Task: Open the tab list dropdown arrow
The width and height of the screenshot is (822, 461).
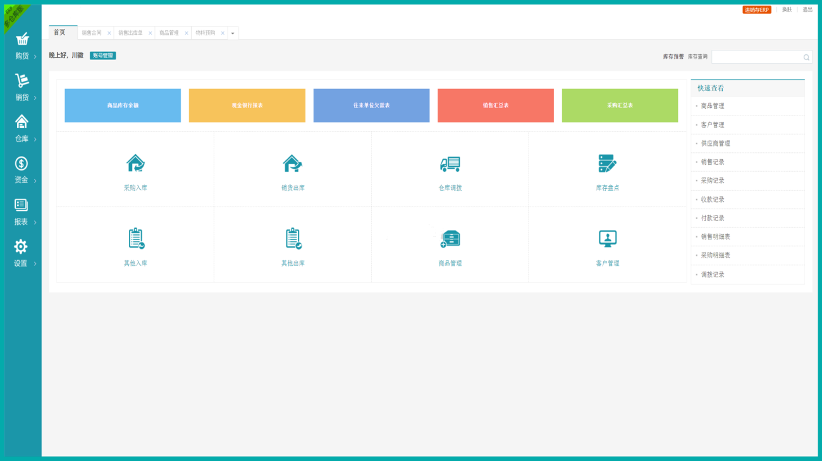Action: (233, 33)
